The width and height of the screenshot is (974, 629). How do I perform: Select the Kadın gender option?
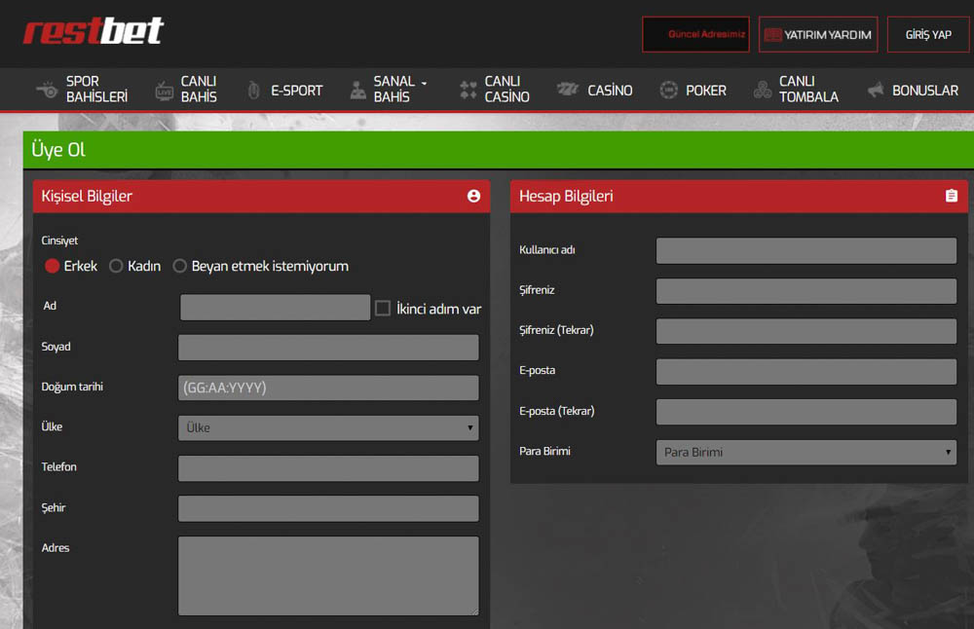pos(116,266)
